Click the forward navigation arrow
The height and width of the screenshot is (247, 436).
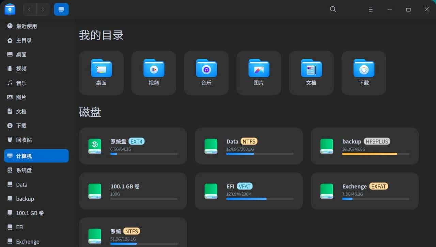point(43,9)
